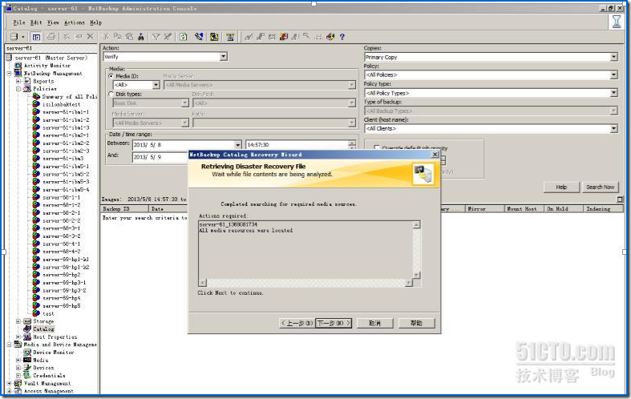Click the clear filter toolbar icon
The width and height of the screenshot is (631, 399).
click(168, 37)
